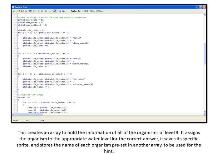Click the green checkmark OK icon
The image size is (217, 154).
pyautogui.click(x=14, y=11)
